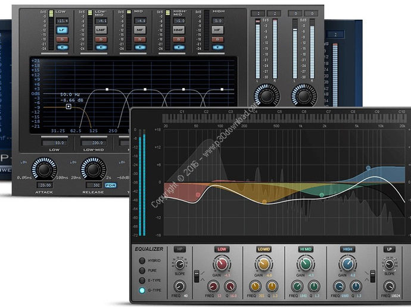Viewport: 411px width, 308px height.
Task: Click the LOW-MID crossover frequency field 200.0
Action: [94, 143]
